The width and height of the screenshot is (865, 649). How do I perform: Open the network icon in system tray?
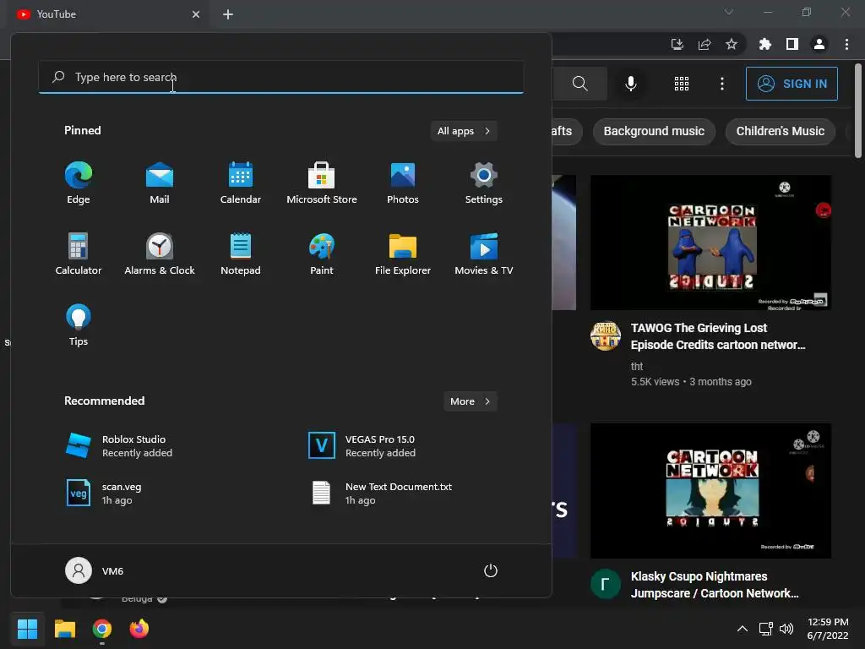[765, 629]
